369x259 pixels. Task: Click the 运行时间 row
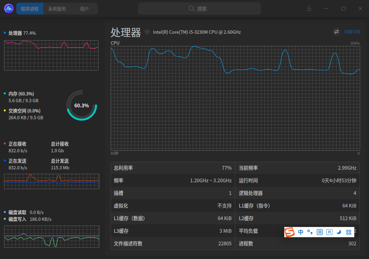tap(297, 181)
